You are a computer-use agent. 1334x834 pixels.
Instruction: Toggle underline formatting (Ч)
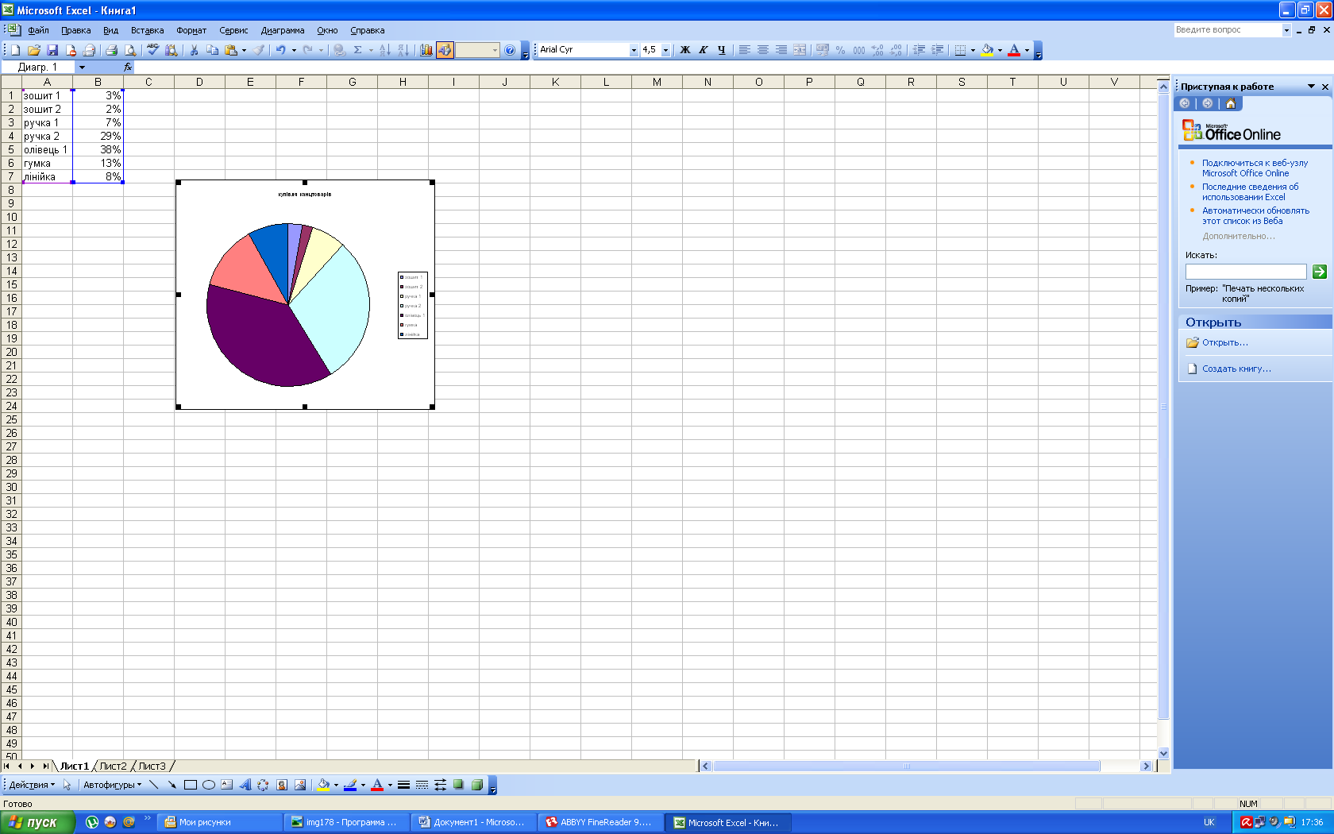pos(721,50)
